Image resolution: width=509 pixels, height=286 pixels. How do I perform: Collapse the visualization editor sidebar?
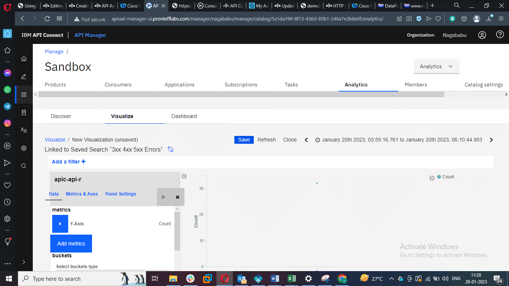coord(184,177)
